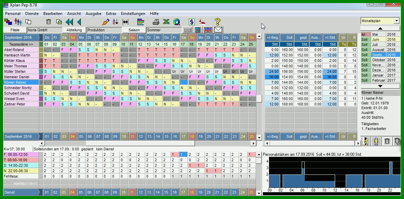Click the +/-Beg column header at top
This screenshot has width=404, height=199.
point(272,37)
